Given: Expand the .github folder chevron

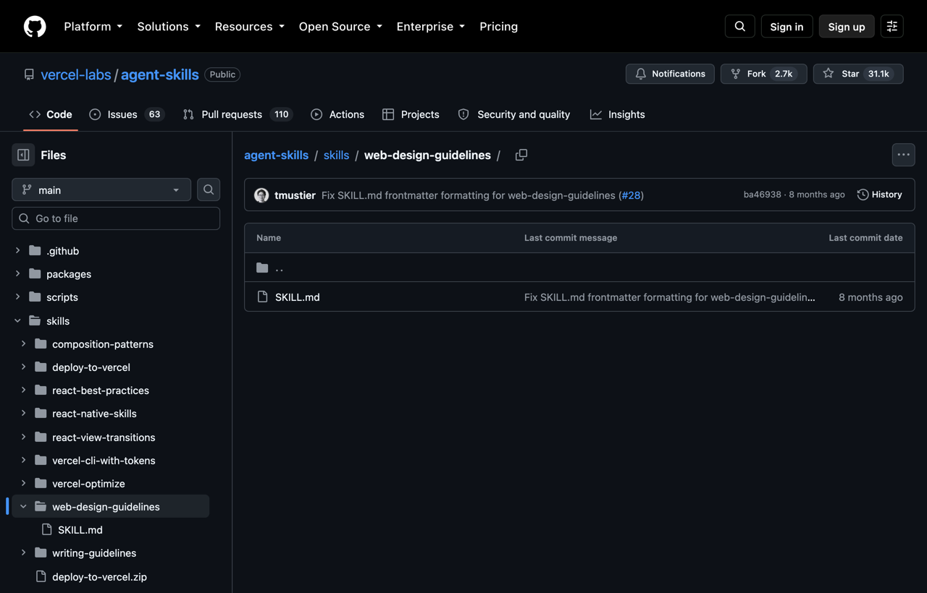Looking at the screenshot, I should 17,251.
